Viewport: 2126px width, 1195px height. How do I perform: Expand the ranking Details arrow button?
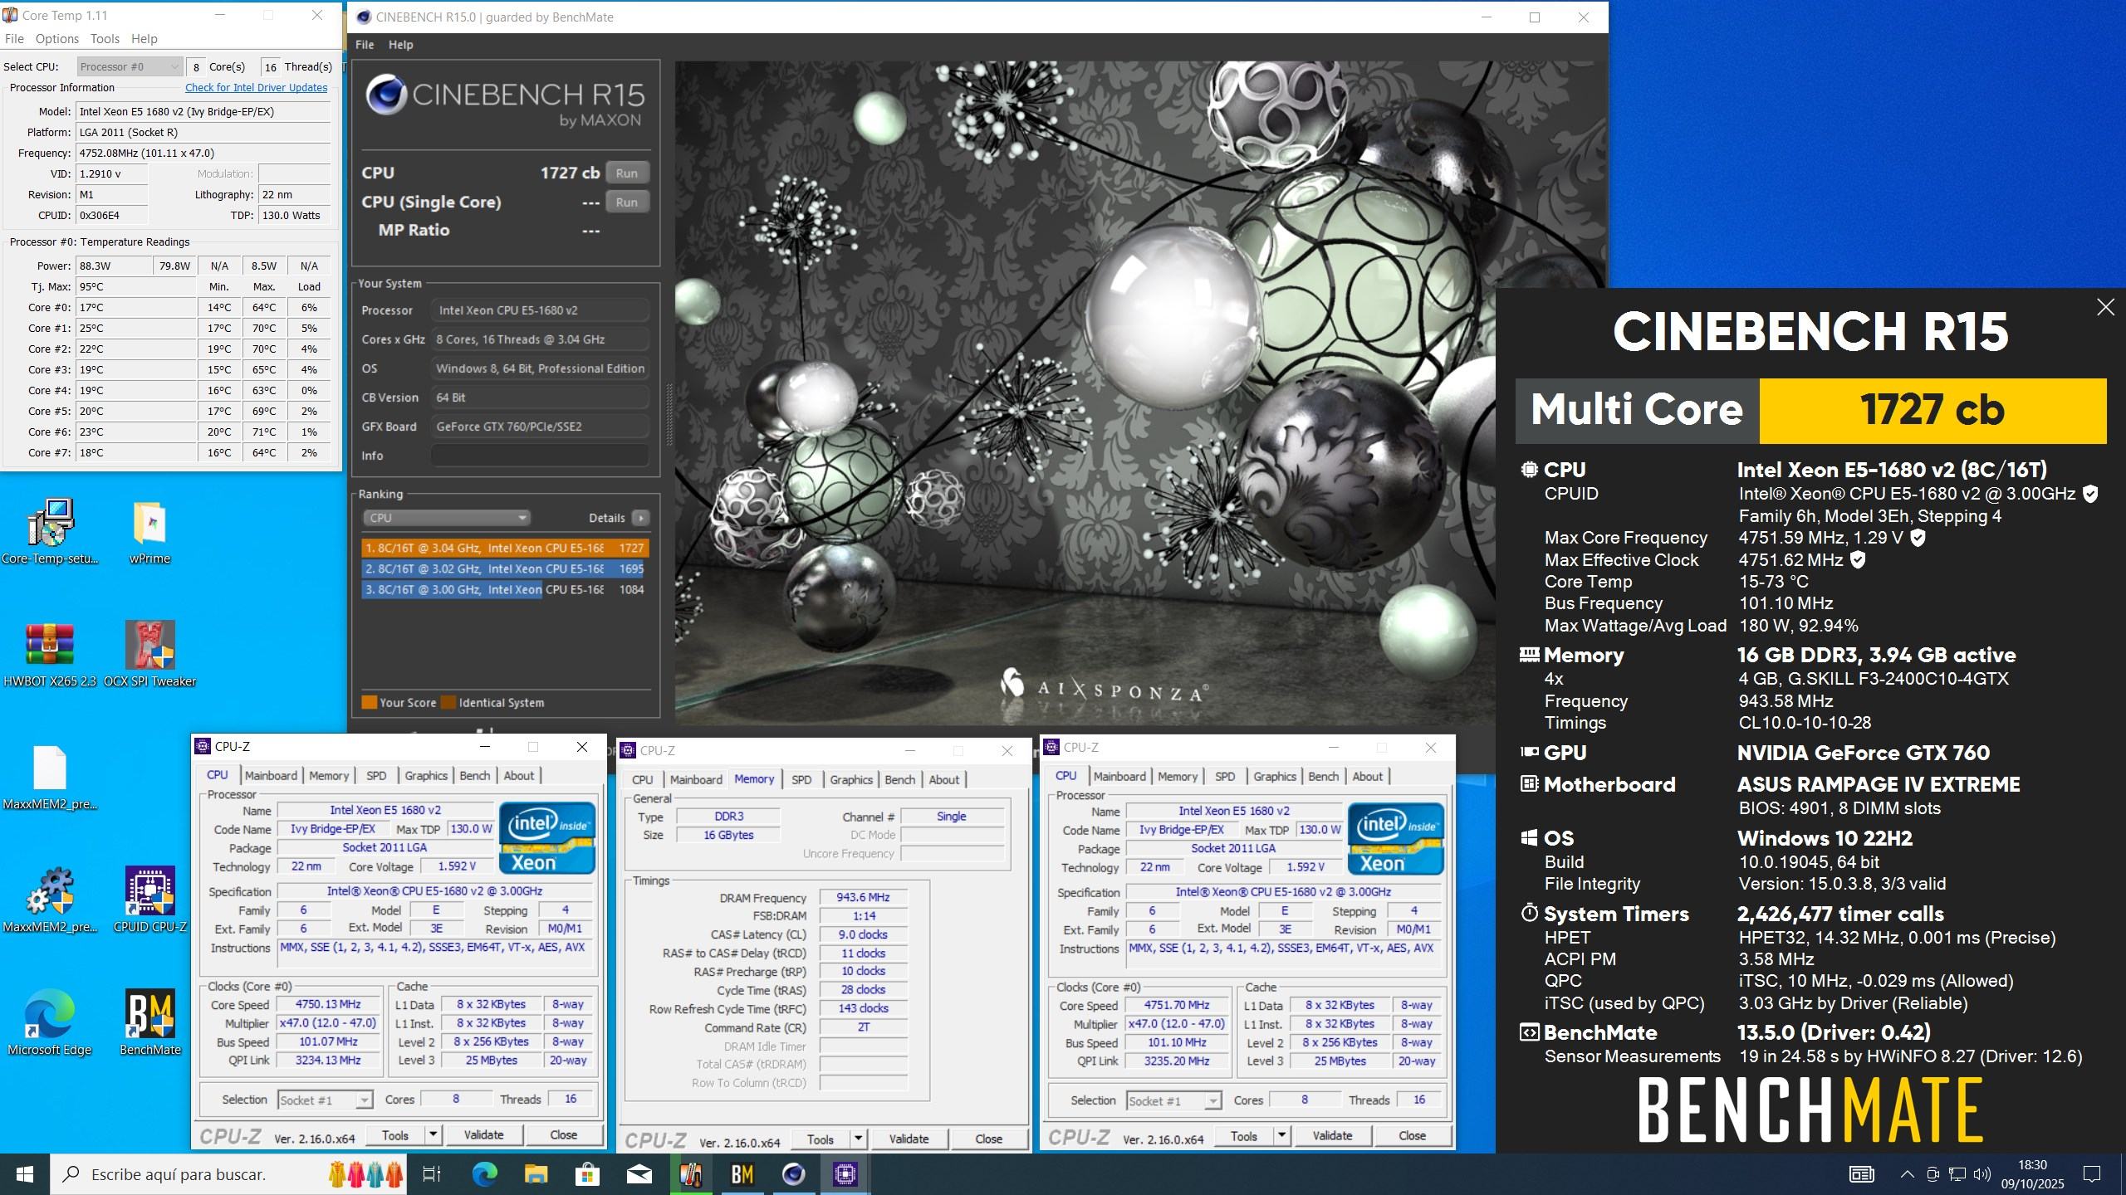(640, 518)
